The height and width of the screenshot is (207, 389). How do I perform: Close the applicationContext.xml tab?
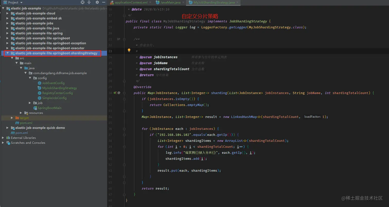pyautogui.click(x=151, y=3)
